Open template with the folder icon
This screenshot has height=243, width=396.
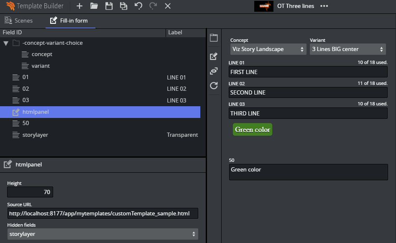94,6
